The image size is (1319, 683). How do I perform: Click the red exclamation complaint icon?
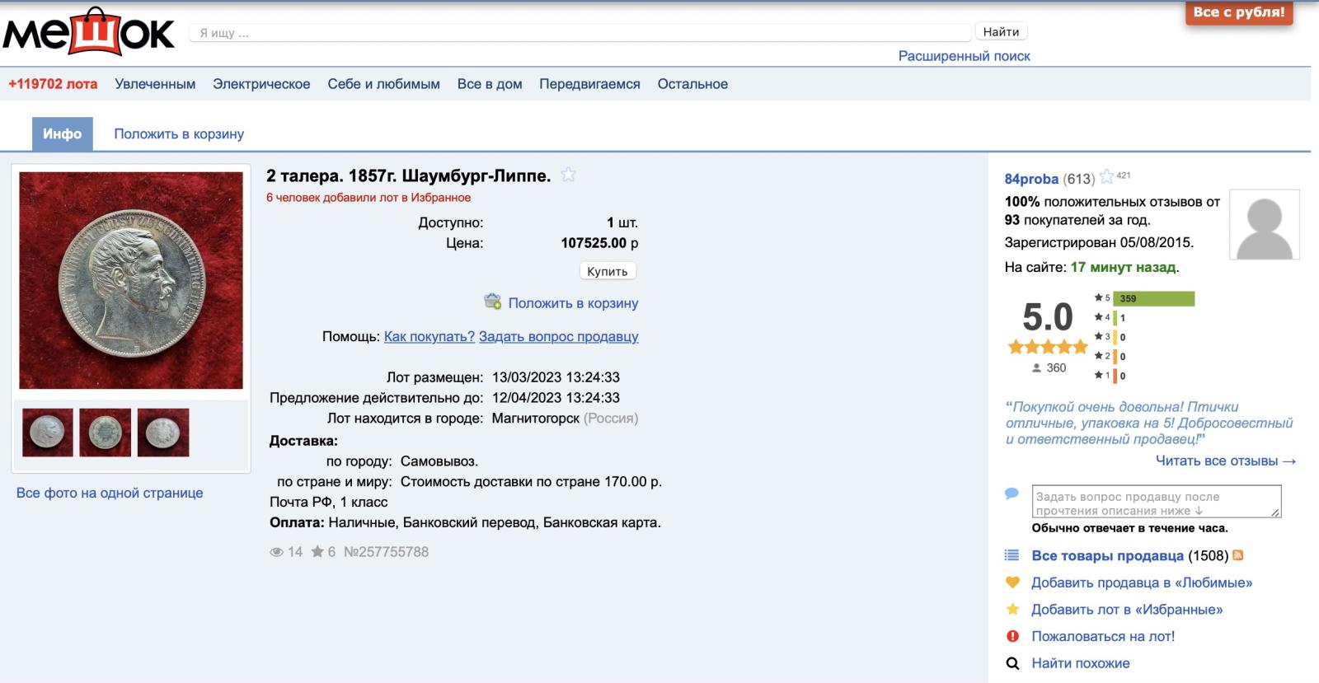[1012, 636]
